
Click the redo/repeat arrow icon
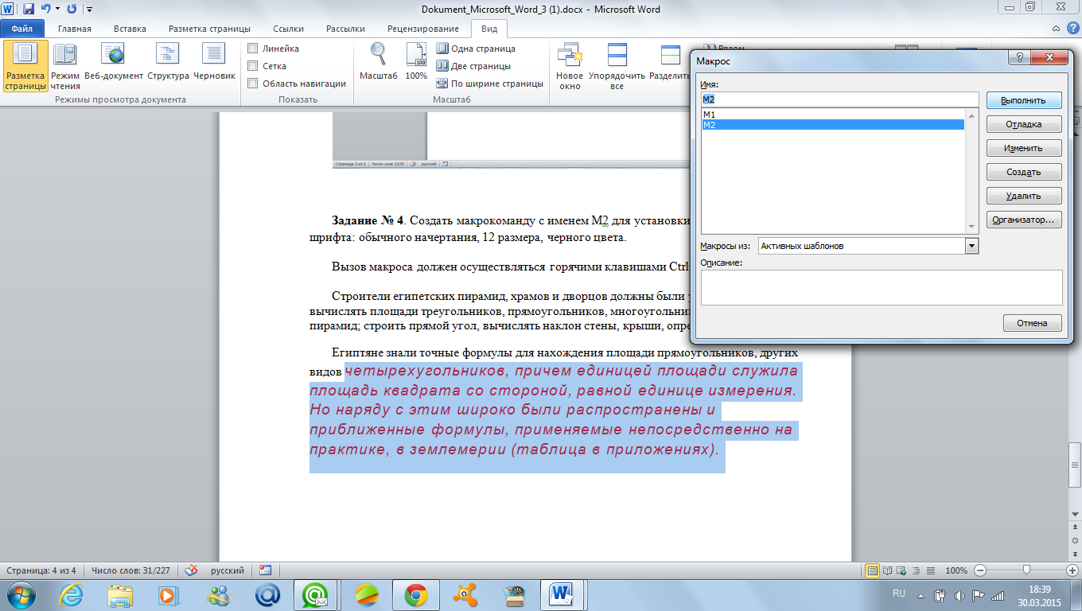(72, 10)
